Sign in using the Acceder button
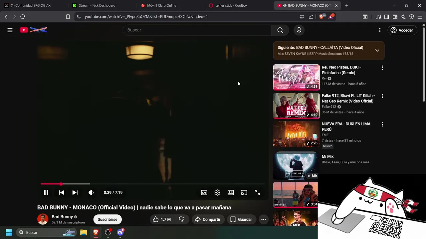The height and width of the screenshot is (239, 426). pos(402,30)
